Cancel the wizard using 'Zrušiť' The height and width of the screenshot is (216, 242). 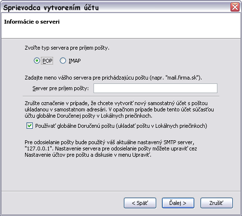pos(216,203)
